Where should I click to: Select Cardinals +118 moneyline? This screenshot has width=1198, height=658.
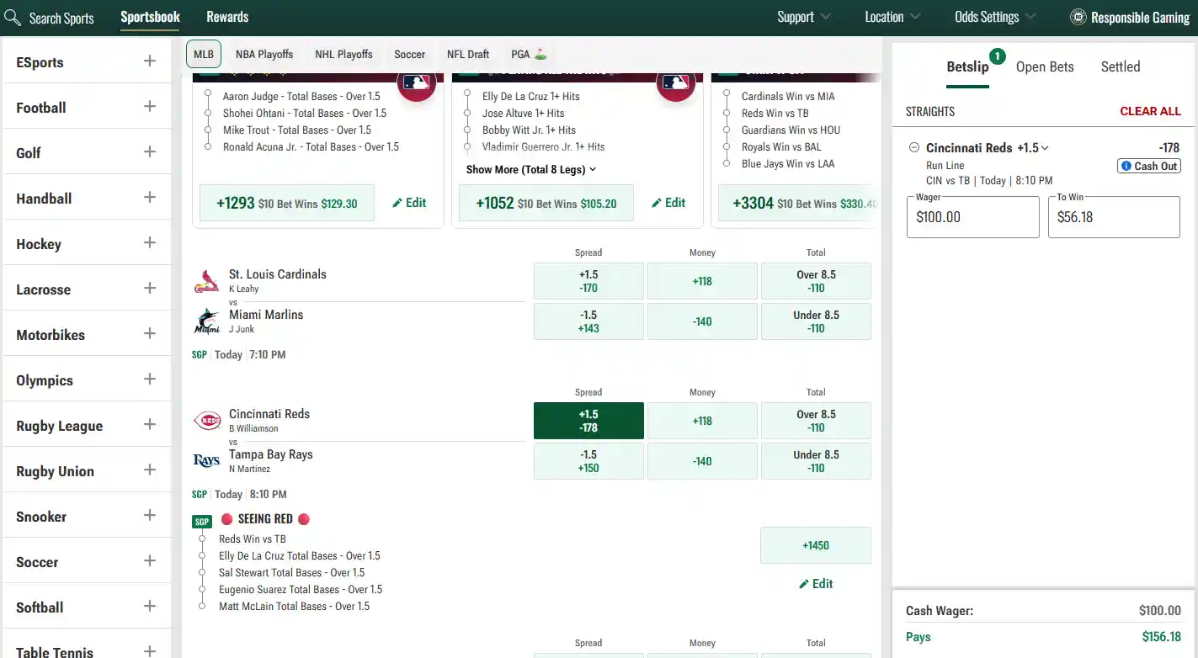click(702, 281)
